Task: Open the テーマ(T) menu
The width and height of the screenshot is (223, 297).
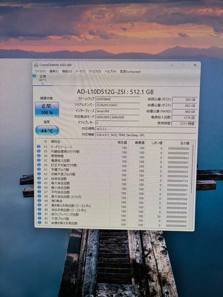Action: click(80, 71)
